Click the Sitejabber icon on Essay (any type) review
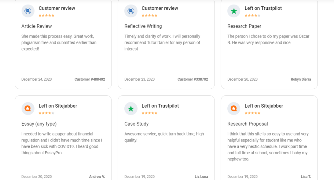Image resolution: width=334 pixels, height=180 pixels. (28, 109)
